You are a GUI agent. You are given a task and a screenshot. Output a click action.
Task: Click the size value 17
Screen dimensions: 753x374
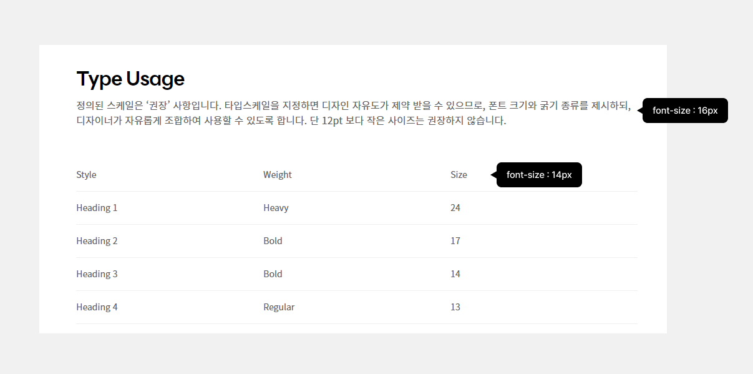click(455, 241)
